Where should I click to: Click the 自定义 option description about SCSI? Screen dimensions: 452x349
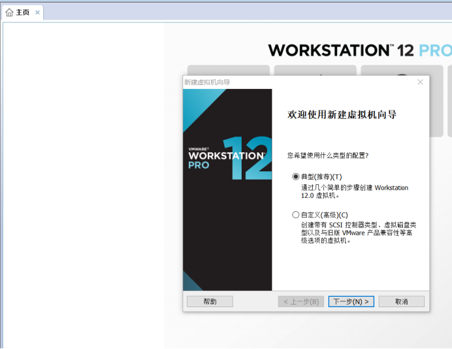tap(359, 233)
